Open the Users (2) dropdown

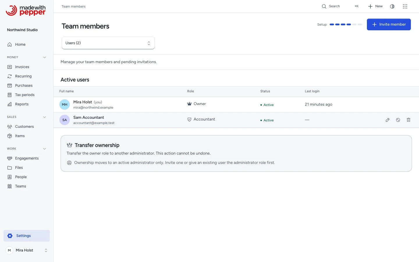click(x=108, y=43)
